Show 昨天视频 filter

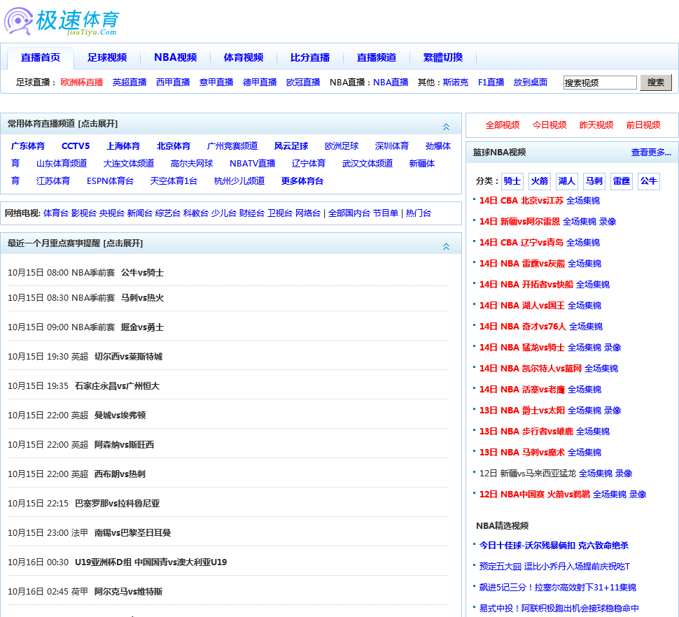(x=596, y=125)
